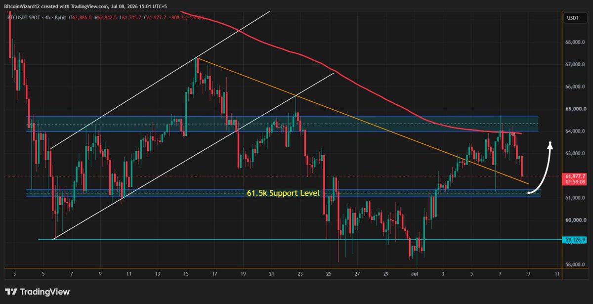Click the 64,000.0 price axis label
The height and width of the screenshot is (304, 593).
coord(576,131)
